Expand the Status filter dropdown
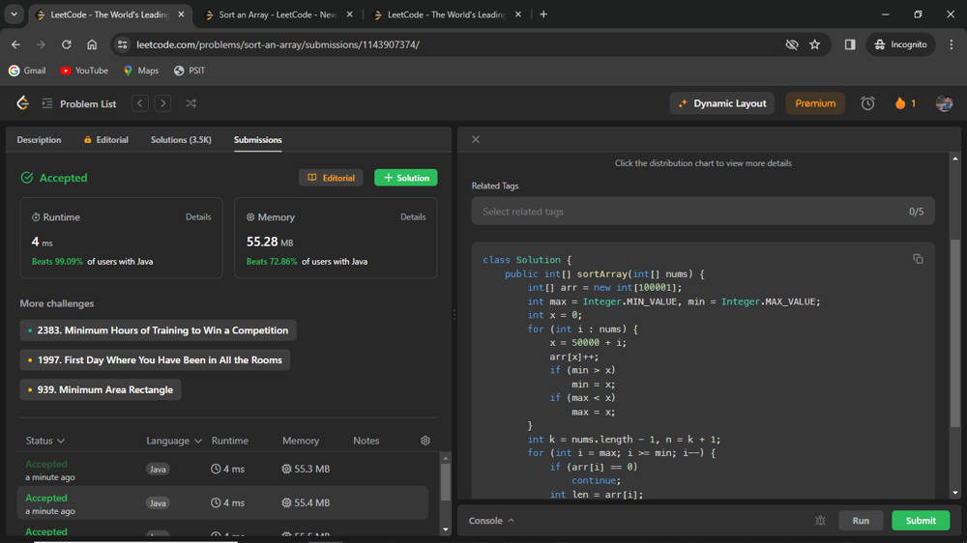Viewport: 967px width, 543px height. click(x=45, y=441)
